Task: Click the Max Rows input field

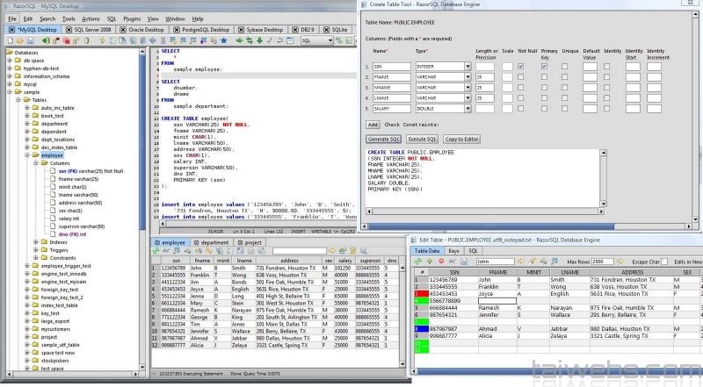Action: coord(604,262)
